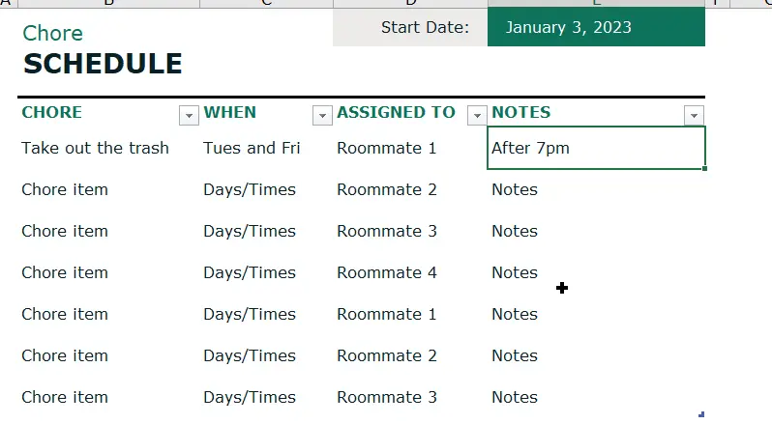Click the NOTES header text
This screenshot has width=772, height=424.
520,112
